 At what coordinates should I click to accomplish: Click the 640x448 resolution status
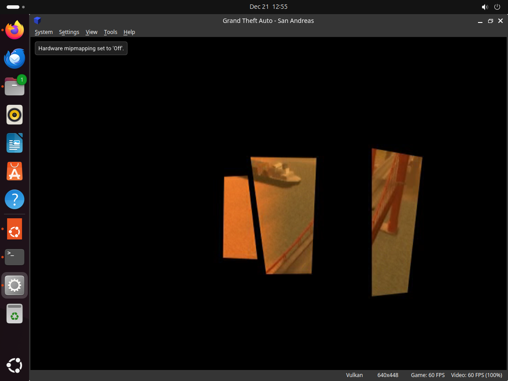(x=388, y=375)
